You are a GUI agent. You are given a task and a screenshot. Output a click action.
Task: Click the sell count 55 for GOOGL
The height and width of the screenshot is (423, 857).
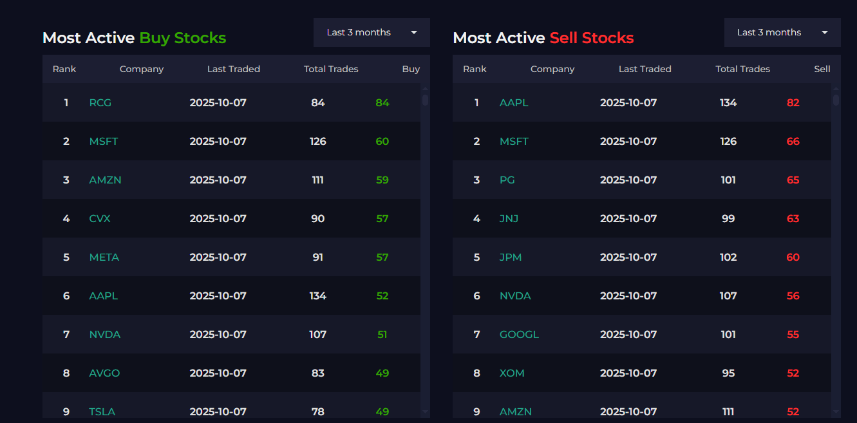pyautogui.click(x=793, y=334)
